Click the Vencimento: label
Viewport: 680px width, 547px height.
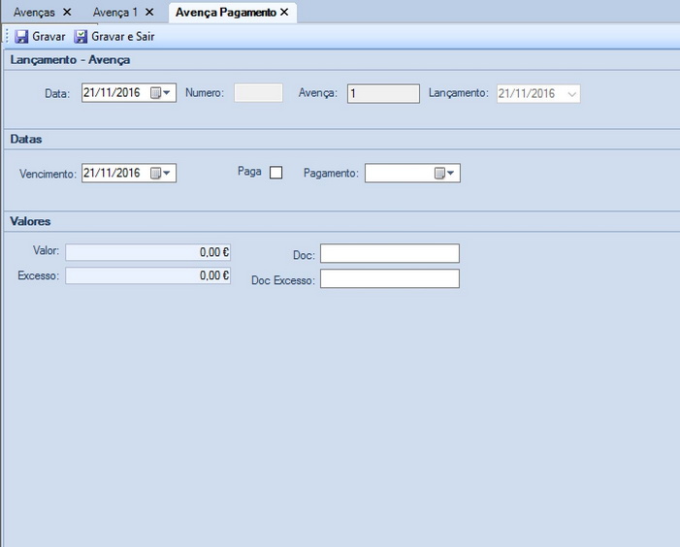coord(48,174)
